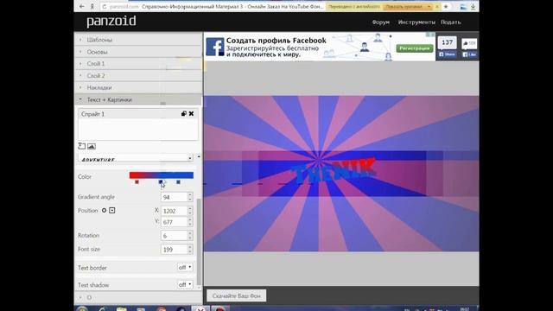
Task: Expand the Накладки section
Action: tap(138, 87)
